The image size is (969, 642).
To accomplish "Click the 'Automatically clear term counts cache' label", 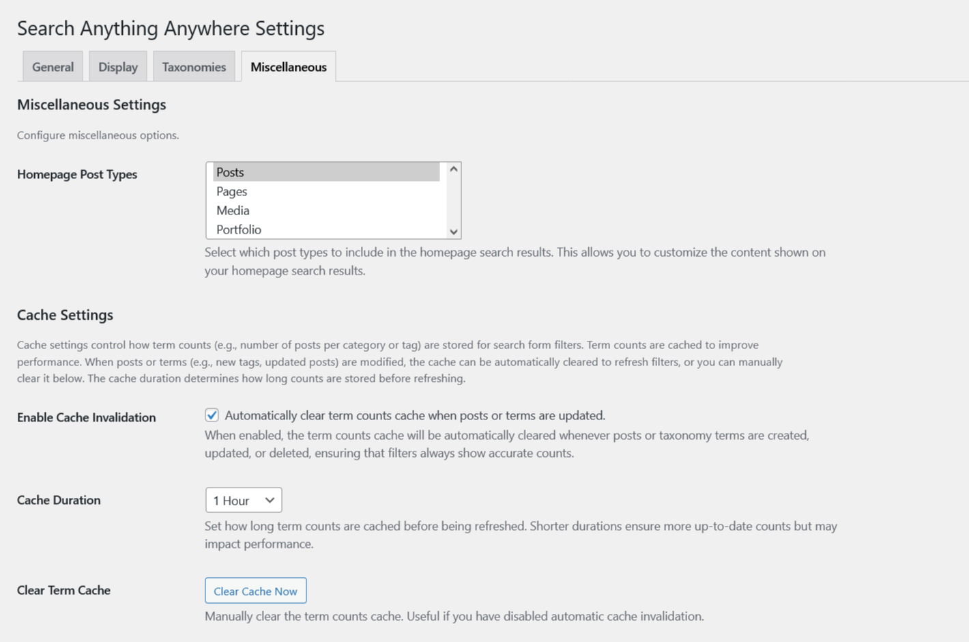I will pyautogui.click(x=414, y=415).
